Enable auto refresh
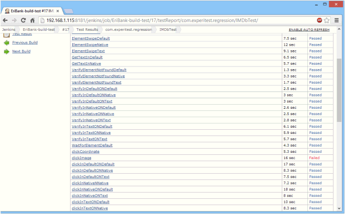Image resolution: width=345 pixels, height=214 pixels. click(x=309, y=30)
